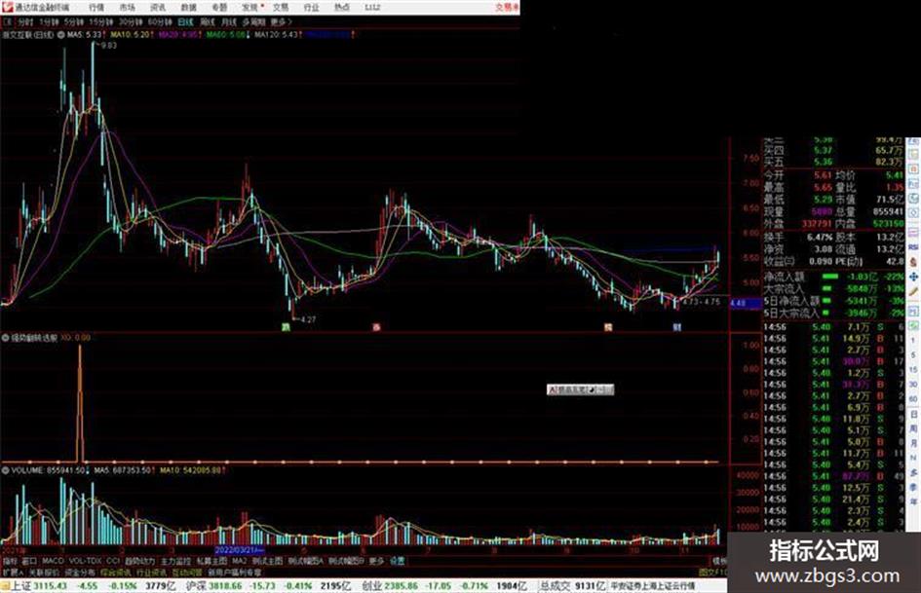Click the RSI icon in right sidebar

click(913, 247)
